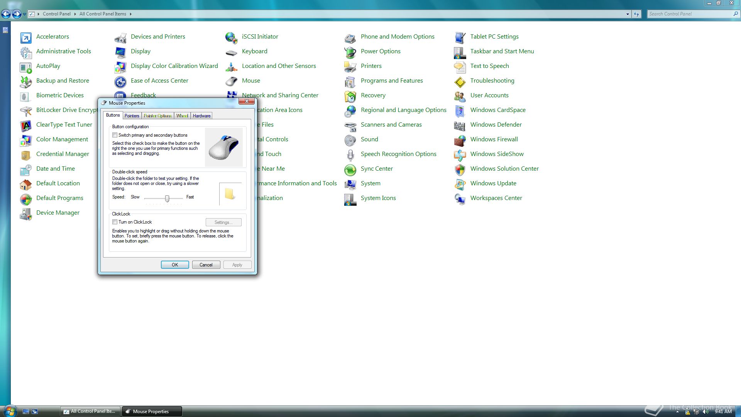Open the Windows Firewall icon

(460, 140)
